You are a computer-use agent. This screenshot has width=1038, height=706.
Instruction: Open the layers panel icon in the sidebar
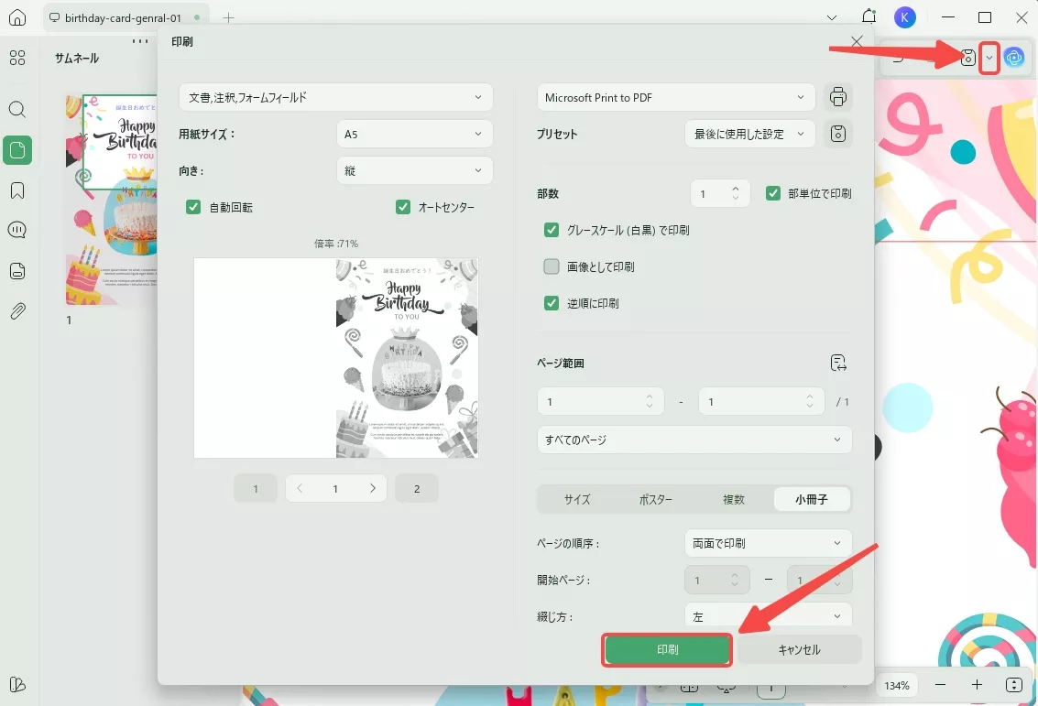pos(18,271)
